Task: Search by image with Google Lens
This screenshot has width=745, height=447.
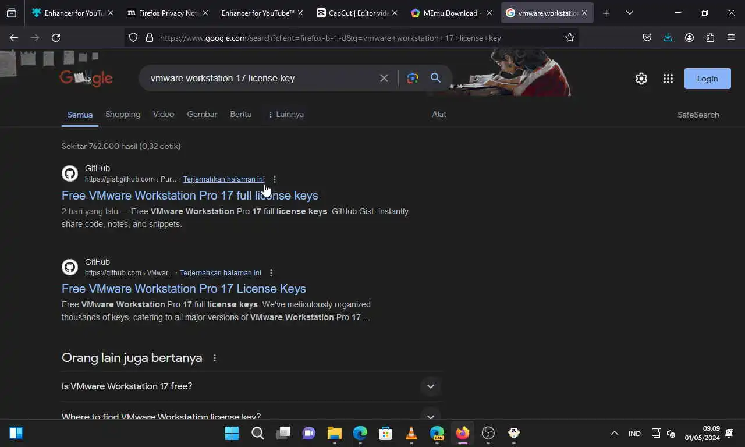Action: click(x=413, y=78)
